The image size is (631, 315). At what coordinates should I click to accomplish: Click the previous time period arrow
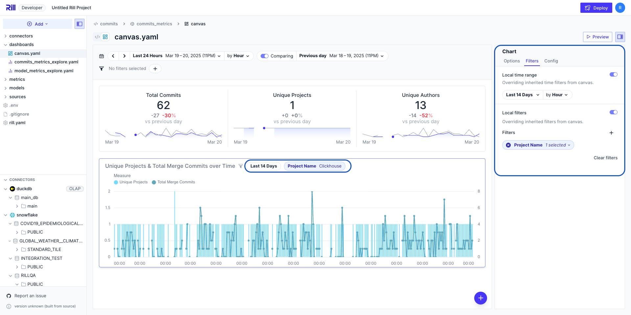[x=113, y=56]
